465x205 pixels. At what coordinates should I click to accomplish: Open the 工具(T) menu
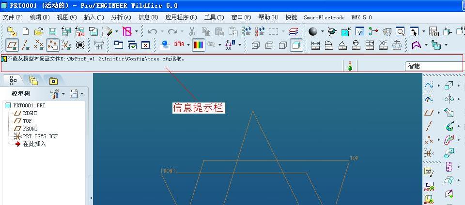(214, 17)
